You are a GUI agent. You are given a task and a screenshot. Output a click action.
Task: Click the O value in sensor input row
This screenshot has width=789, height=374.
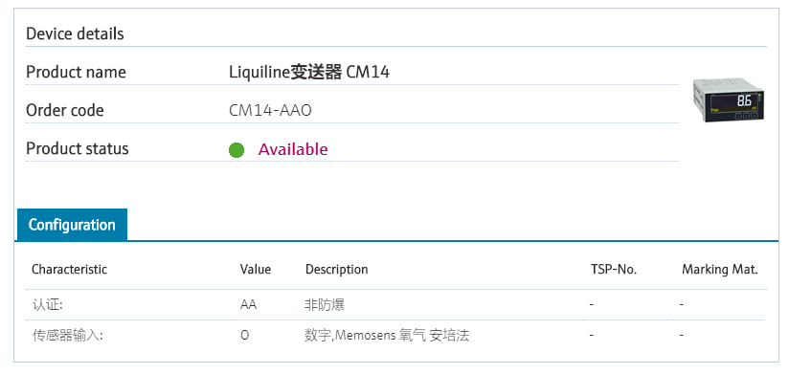244,336
